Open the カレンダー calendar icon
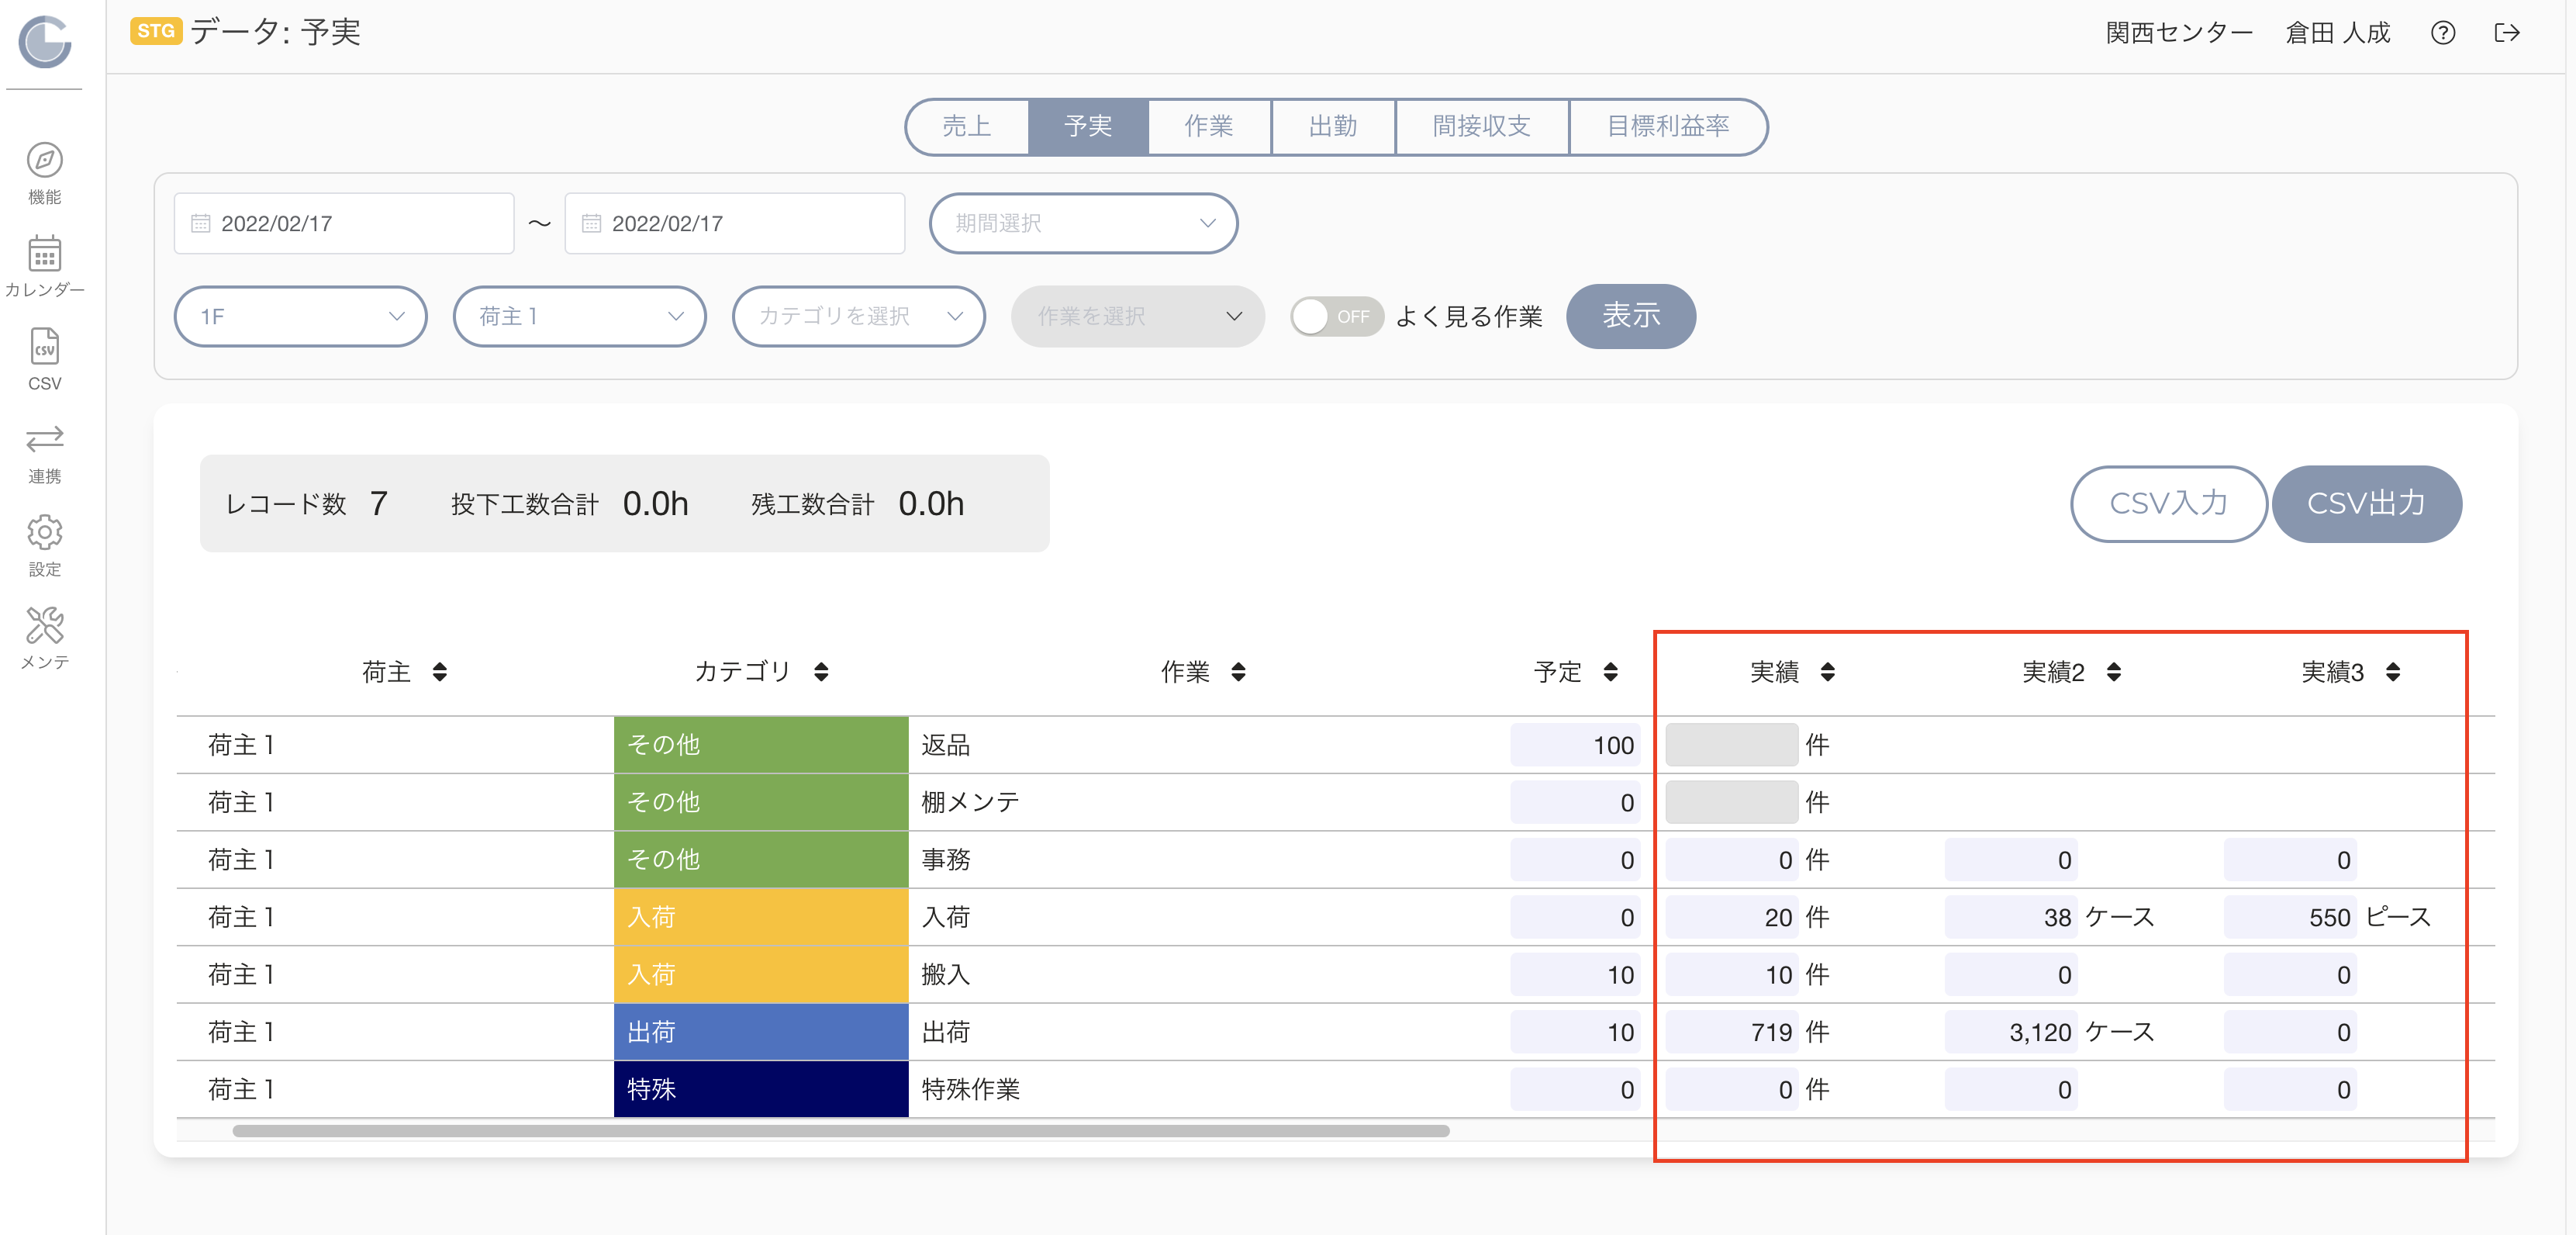 click(45, 253)
